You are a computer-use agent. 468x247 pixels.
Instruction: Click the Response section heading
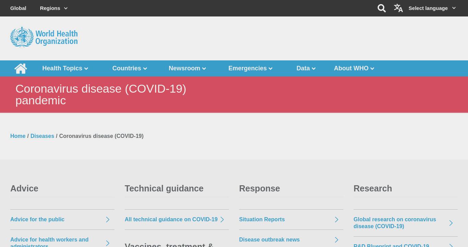point(259,189)
